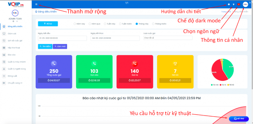This screenshot has width=253, height=124.
Task: Click the Gọi vào legend color swatch
Action: [212, 84]
